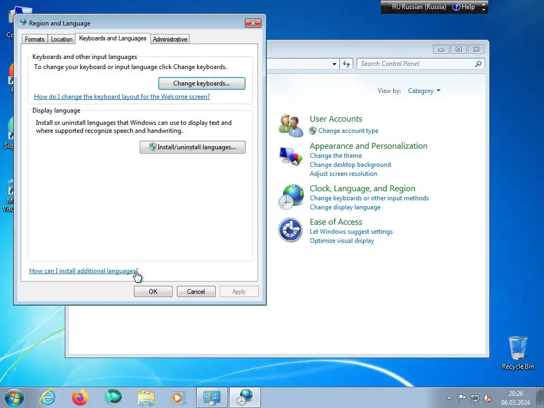Show hidden tray icons arrow

[x=449, y=398]
